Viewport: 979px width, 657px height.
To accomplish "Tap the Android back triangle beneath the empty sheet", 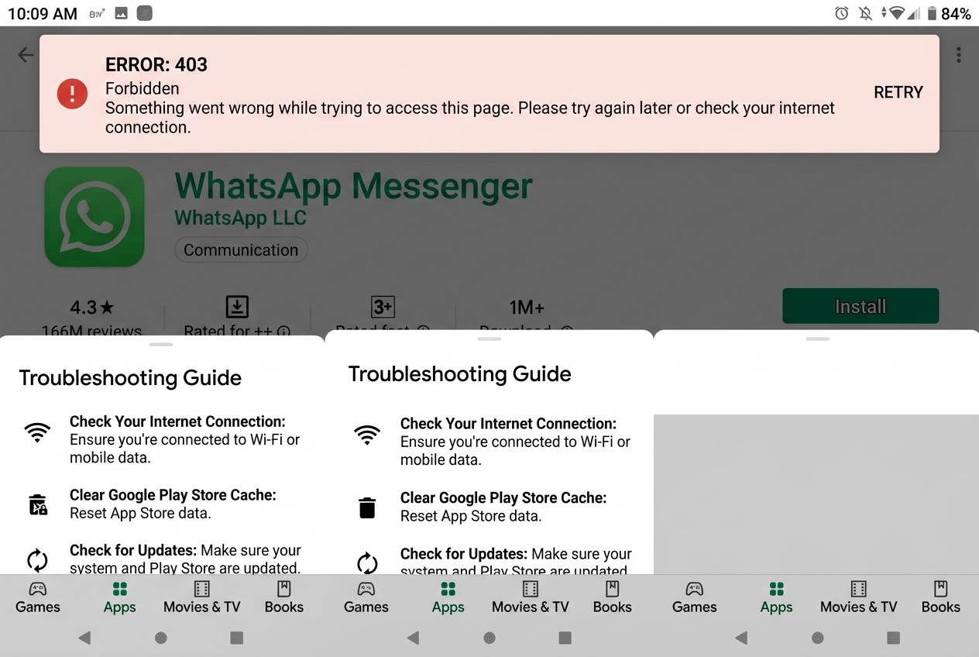I will click(x=741, y=638).
